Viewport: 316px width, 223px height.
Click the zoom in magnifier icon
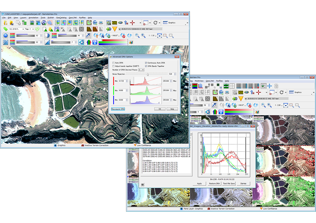click(143, 35)
